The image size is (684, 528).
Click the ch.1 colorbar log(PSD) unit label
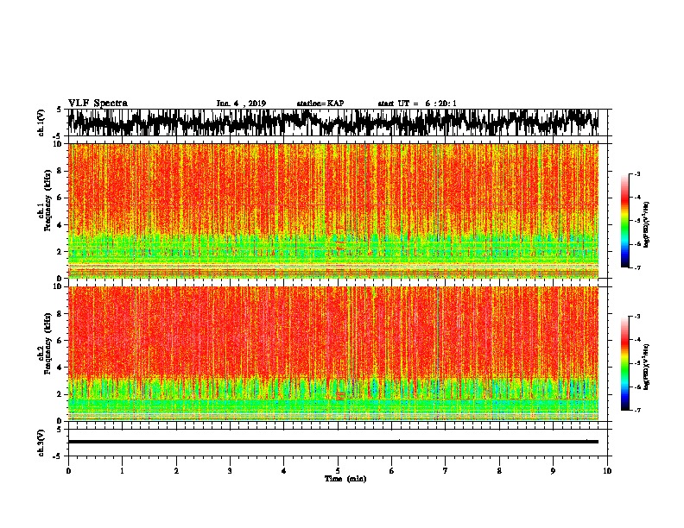coord(646,225)
